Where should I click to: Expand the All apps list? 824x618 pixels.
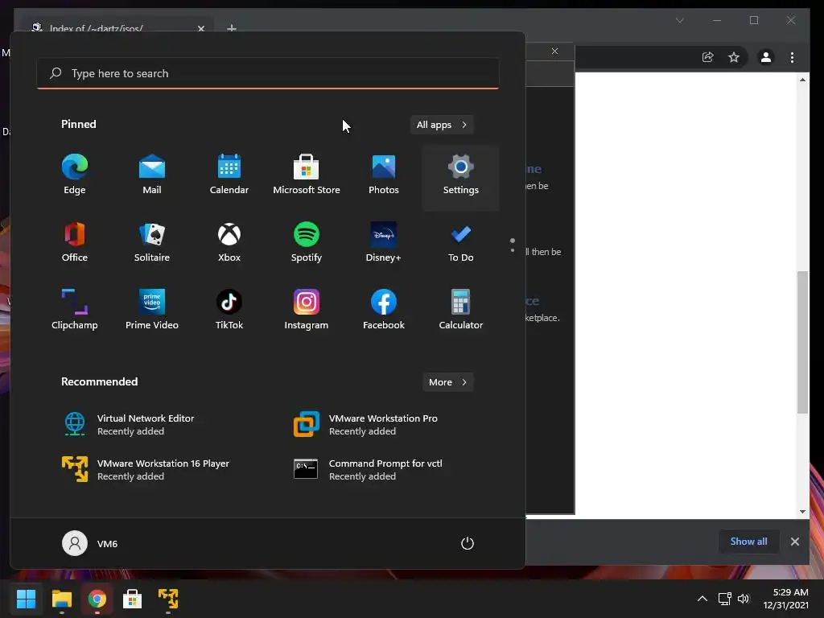pos(442,125)
